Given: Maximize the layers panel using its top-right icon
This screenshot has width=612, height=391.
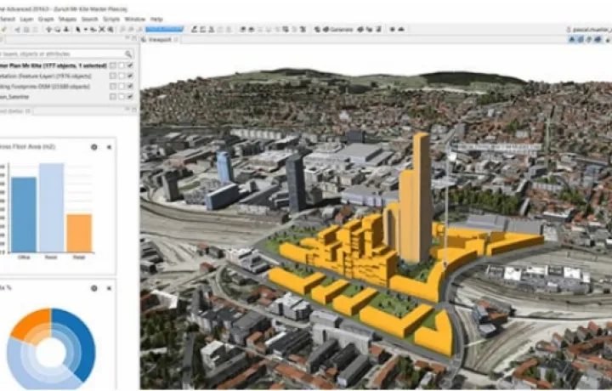Looking at the screenshot, I should pos(134,38).
